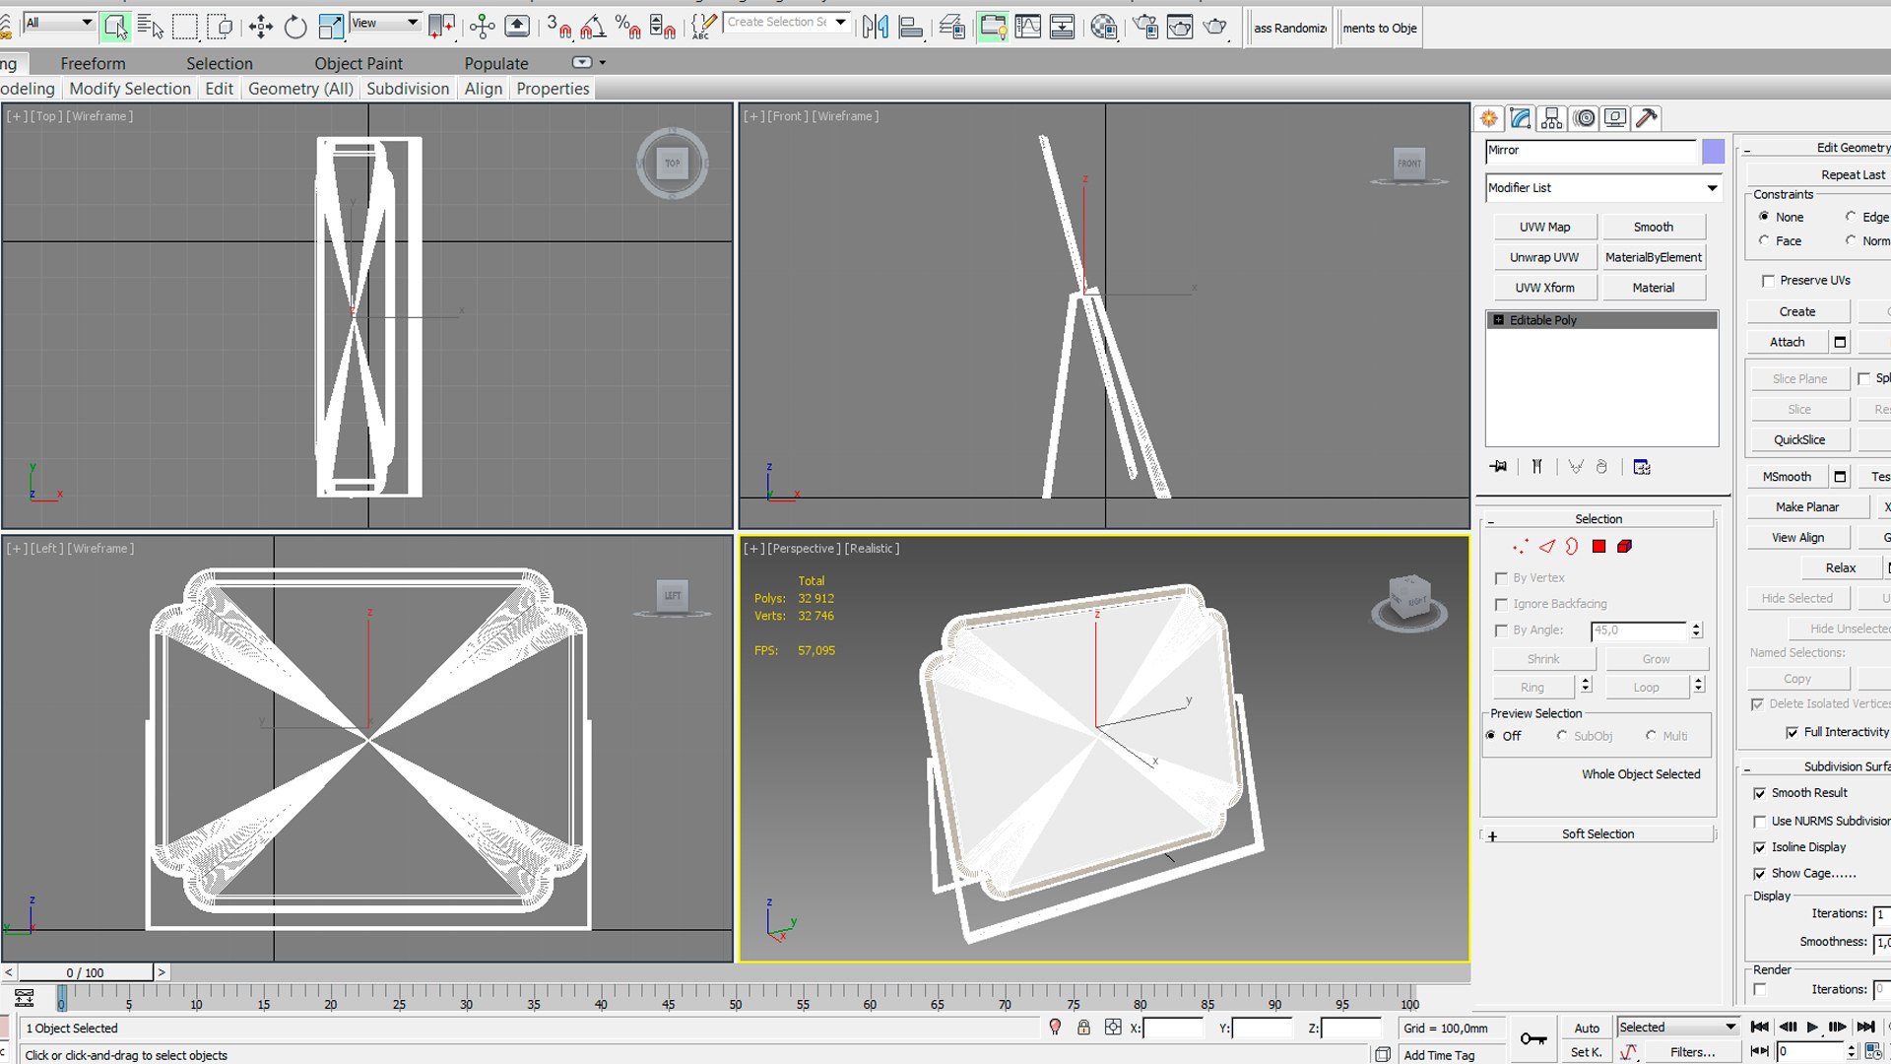
Task: Click the Render Production teapot icon
Action: point(1215,27)
